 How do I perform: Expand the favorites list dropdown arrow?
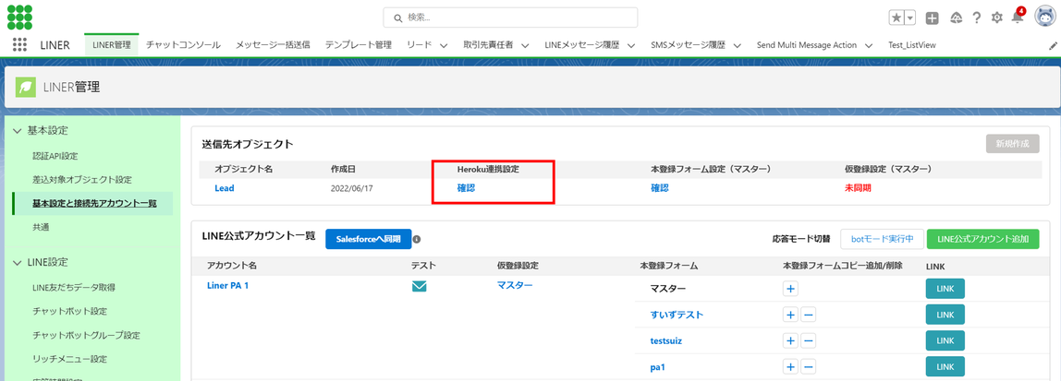(910, 18)
